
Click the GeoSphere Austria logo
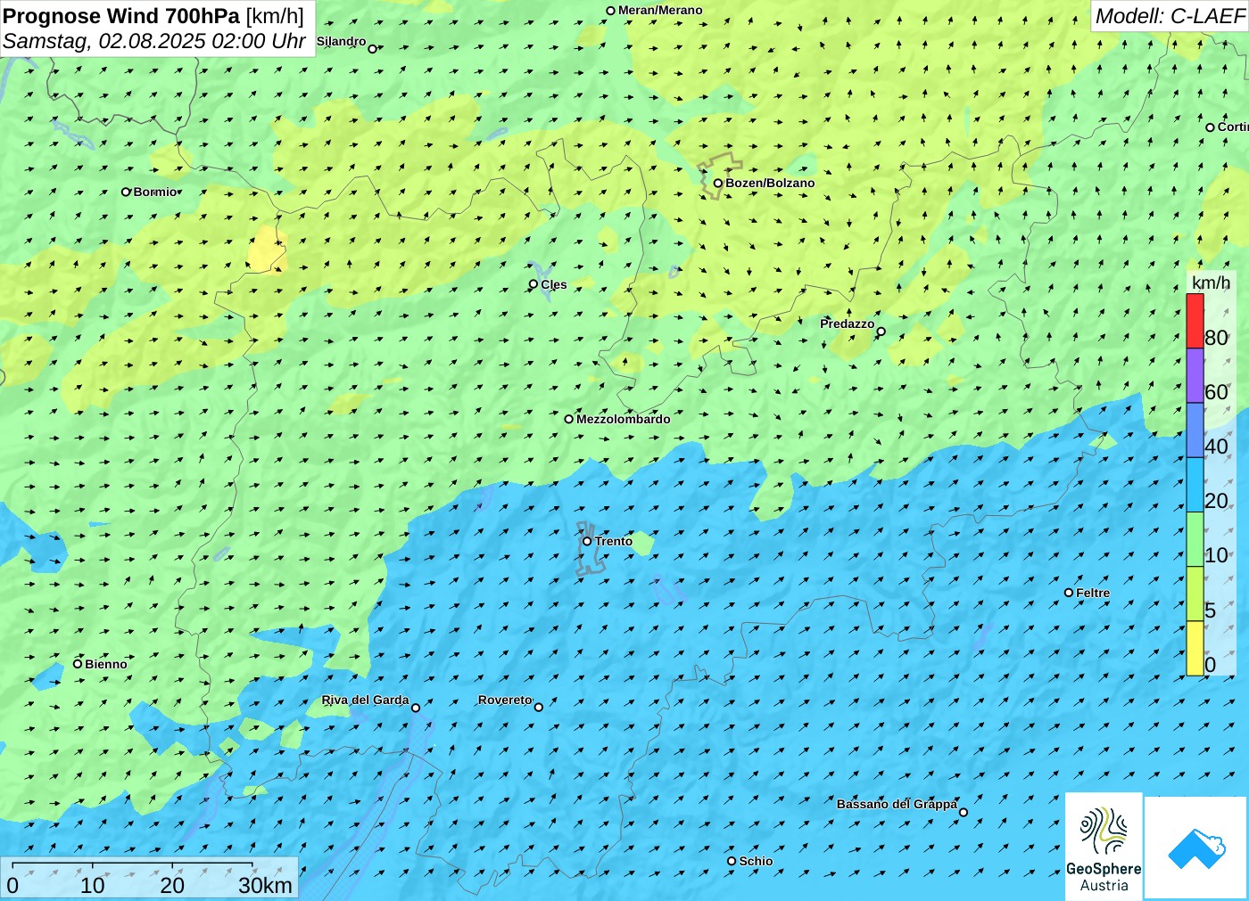click(x=1104, y=847)
